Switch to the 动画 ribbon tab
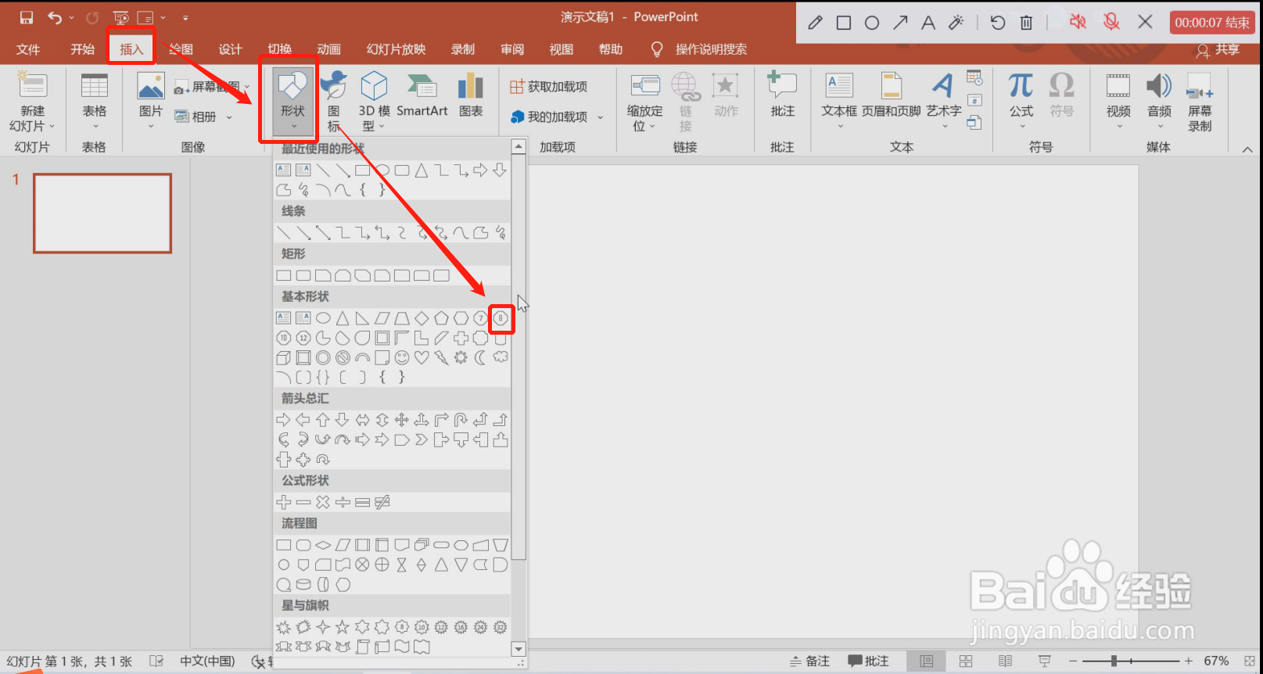Screen dimensions: 1263x674 coord(328,49)
